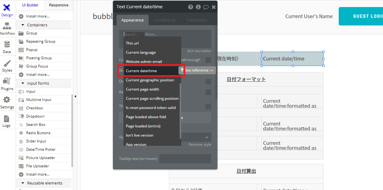Switch to the Transitions tab
Image resolution: width=383 pixels, height=190 pixels.
coord(197,20)
